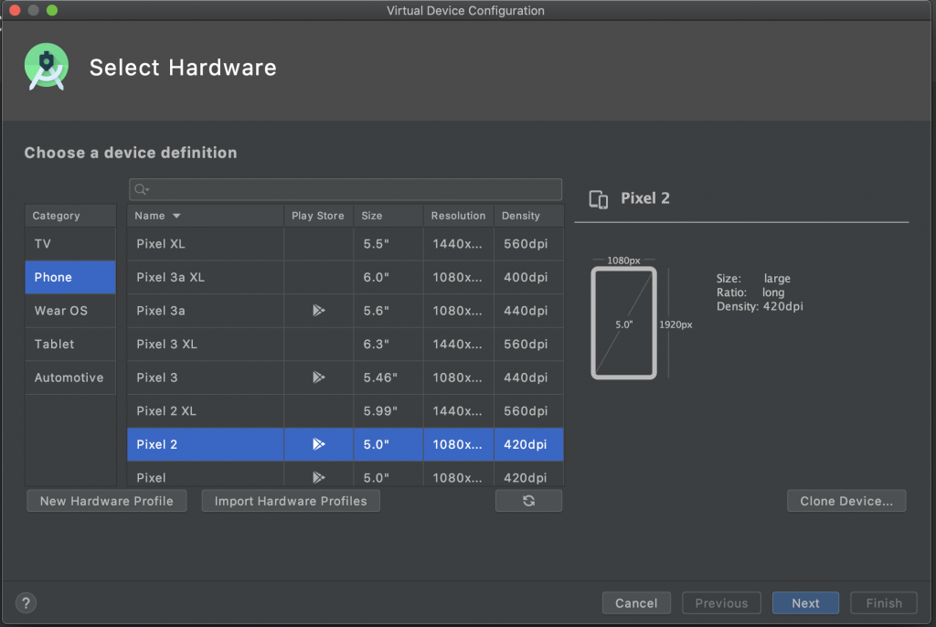Click the Resolution column header
The width and height of the screenshot is (936, 627).
[x=458, y=216]
